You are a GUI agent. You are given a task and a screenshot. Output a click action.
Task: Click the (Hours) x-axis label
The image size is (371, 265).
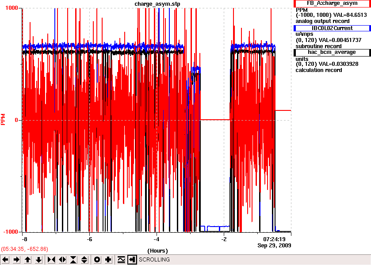click(157, 251)
